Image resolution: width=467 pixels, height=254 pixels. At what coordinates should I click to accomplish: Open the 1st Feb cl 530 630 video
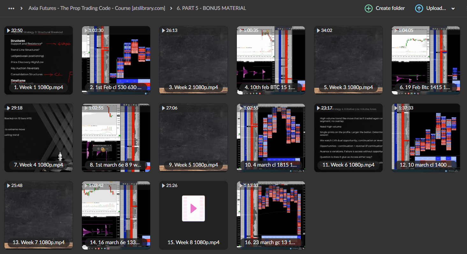pyautogui.click(x=116, y=60)
